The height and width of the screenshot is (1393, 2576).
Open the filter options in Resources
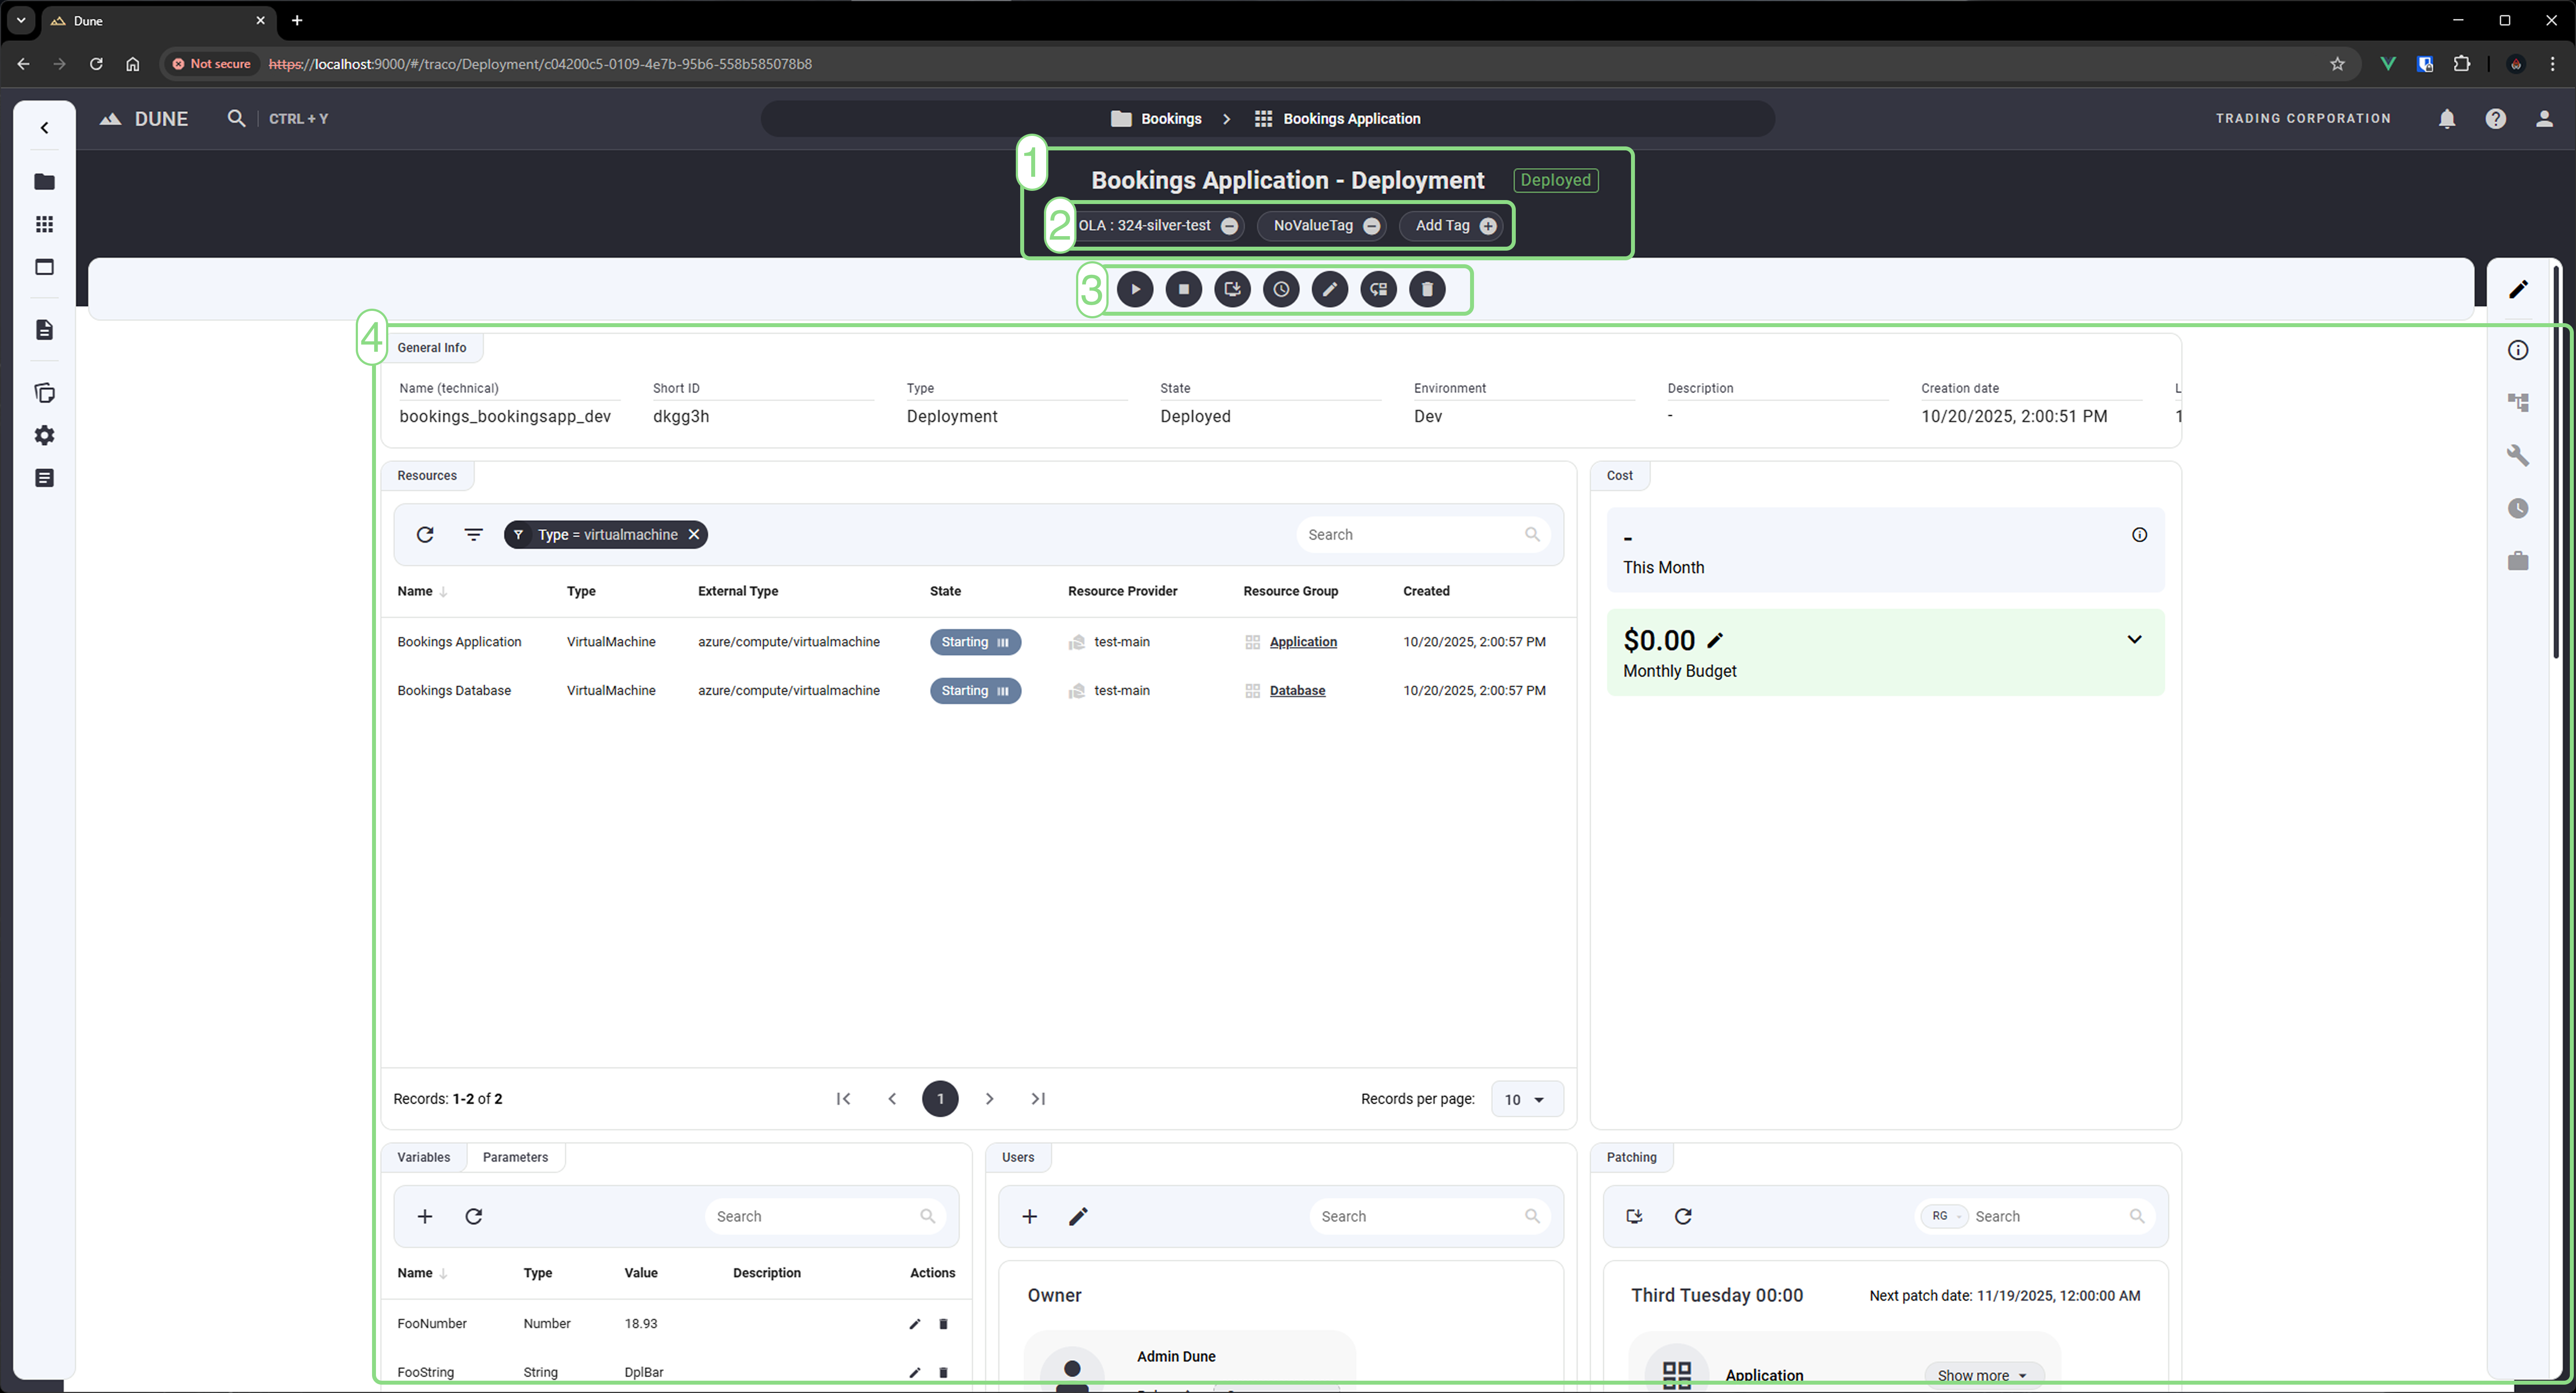pyautogui.click(x=474, y=535)
